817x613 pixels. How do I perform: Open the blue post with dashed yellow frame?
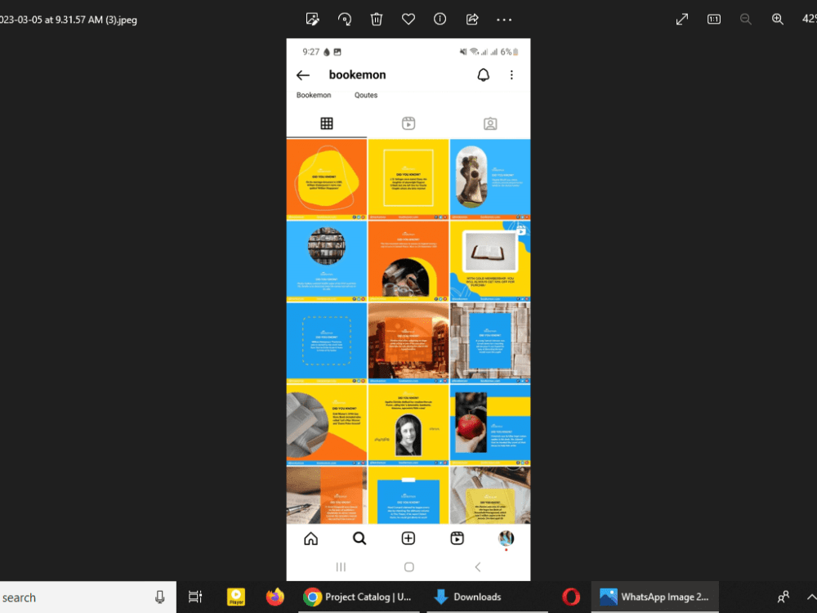point(327,343)
